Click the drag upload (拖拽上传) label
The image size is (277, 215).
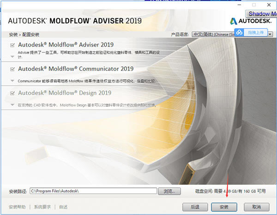pyautogui.click(x=256, y=32)
